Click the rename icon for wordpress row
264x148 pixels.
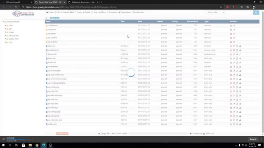(x=234, y=30)
